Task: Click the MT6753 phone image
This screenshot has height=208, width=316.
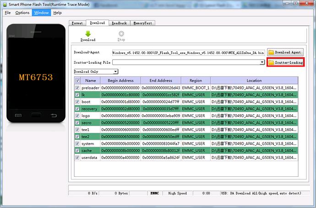Action: (36, 73)
